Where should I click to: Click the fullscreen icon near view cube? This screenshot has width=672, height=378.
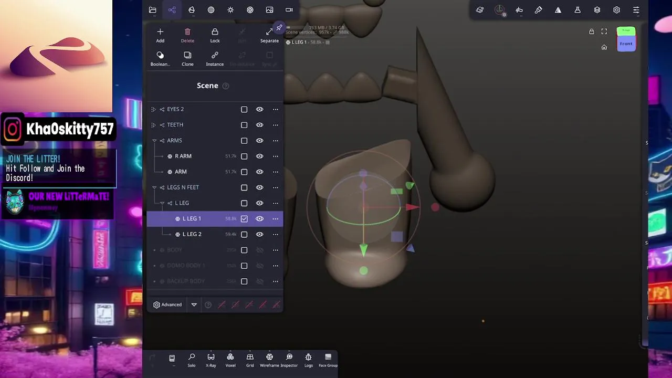pyautogui.click(x=604, y=31)
